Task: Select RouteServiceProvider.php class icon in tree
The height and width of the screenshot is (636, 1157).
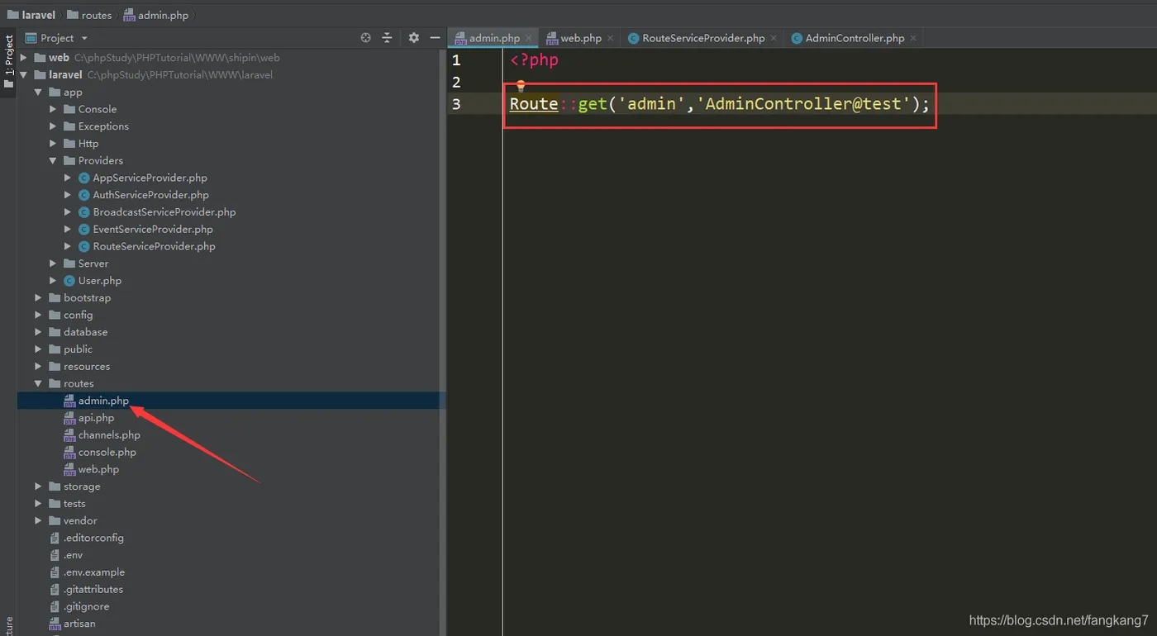Action: pos(84,246)
